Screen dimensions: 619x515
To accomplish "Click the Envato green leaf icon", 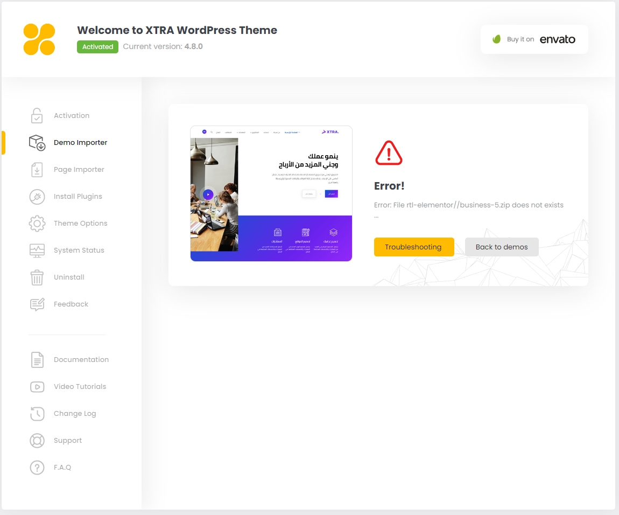I will pos(497,39).
